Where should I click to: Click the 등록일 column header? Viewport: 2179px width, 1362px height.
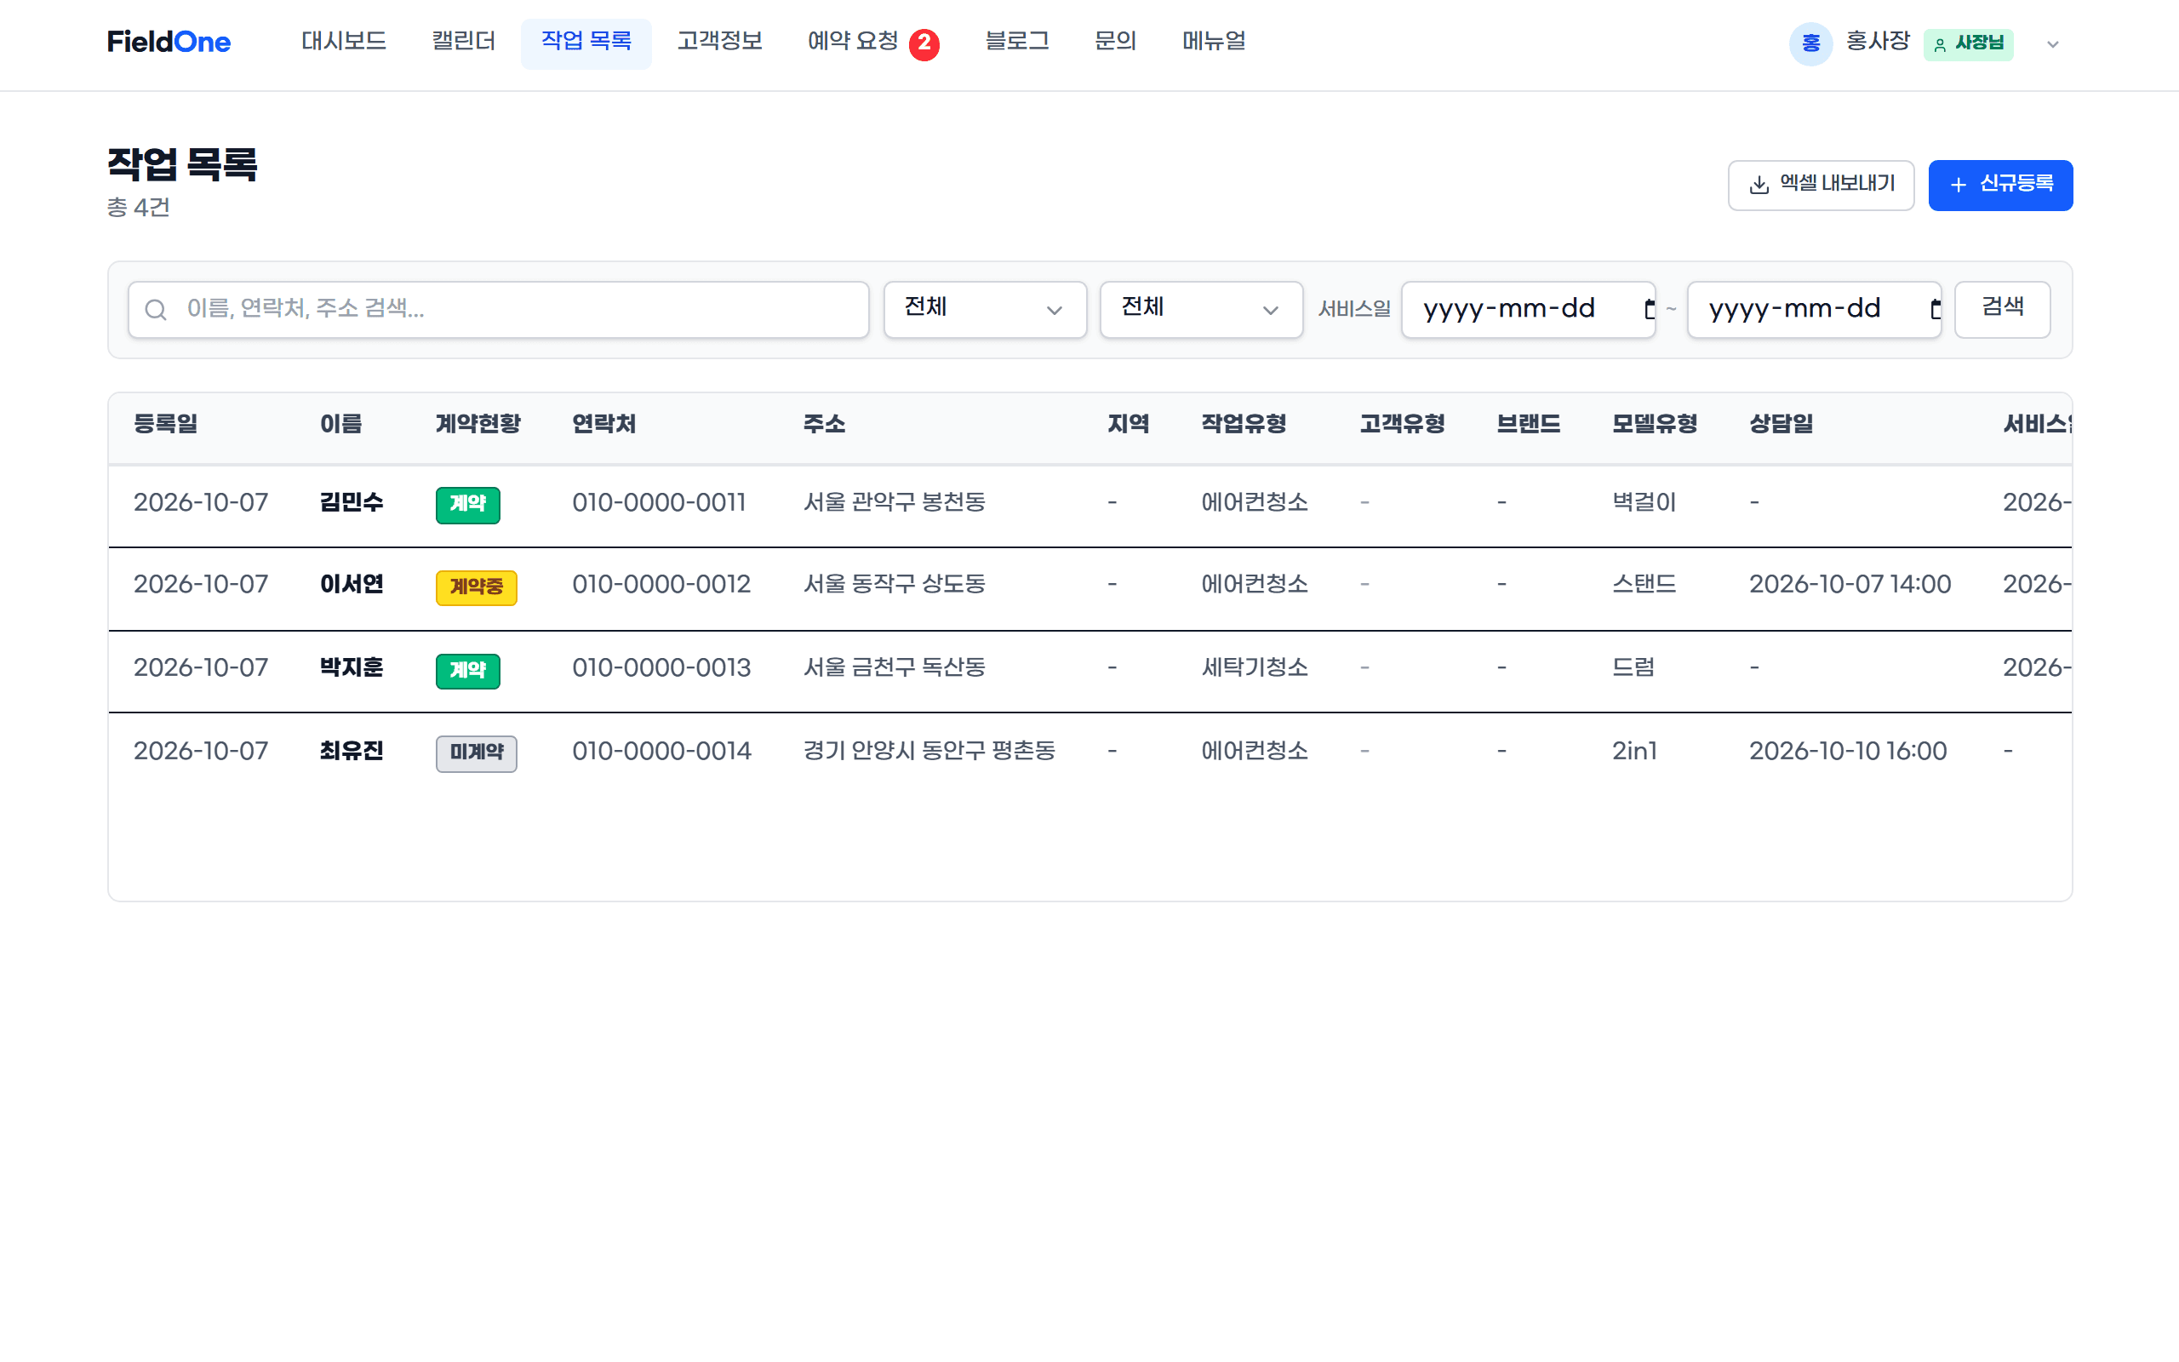[166, 424]
